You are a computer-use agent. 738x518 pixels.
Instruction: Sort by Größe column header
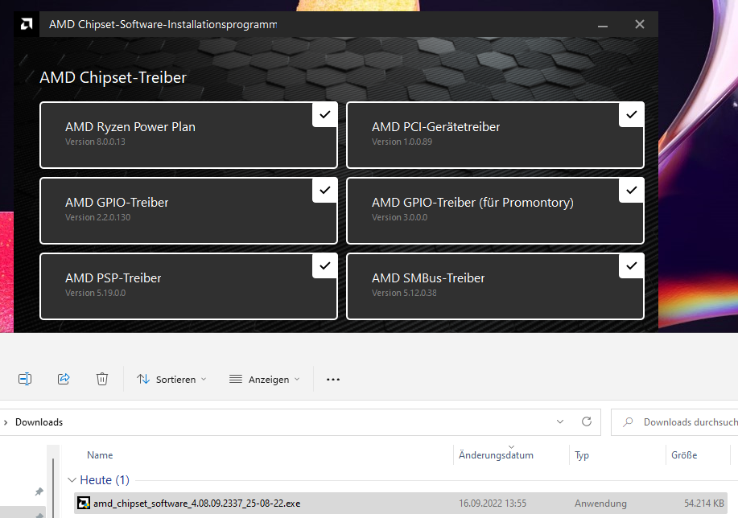coord(684,455)
